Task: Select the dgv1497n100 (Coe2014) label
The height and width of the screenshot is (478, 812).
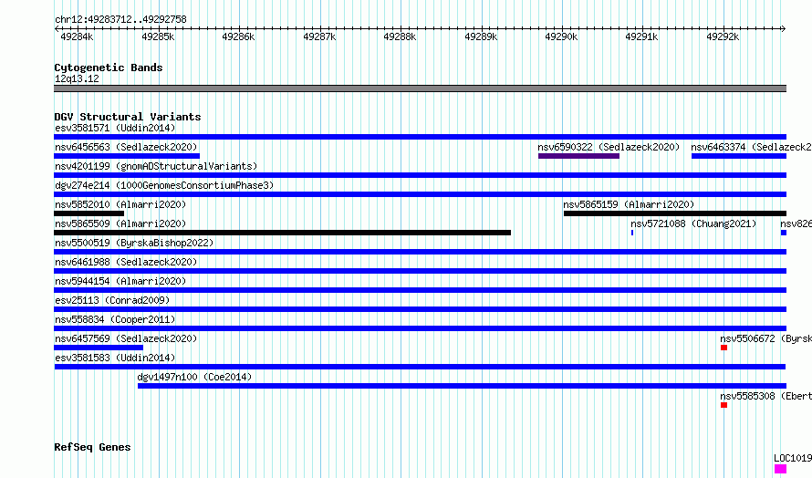Action: point(194,377)
